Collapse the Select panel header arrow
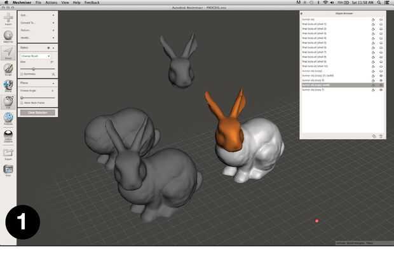The width and height of the screenshot is (394, 255). [53, 48]
